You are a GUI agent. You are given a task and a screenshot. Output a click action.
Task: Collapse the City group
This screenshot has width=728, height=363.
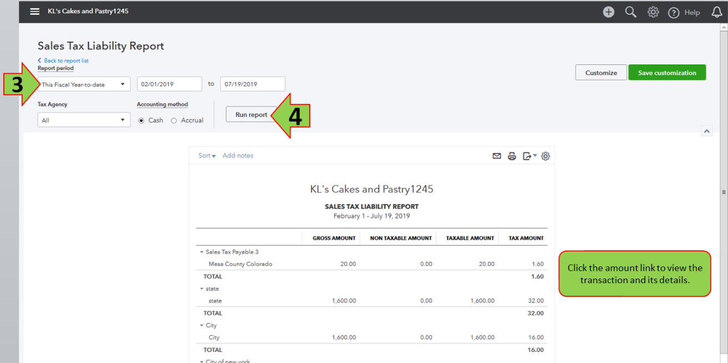point(201,325)
